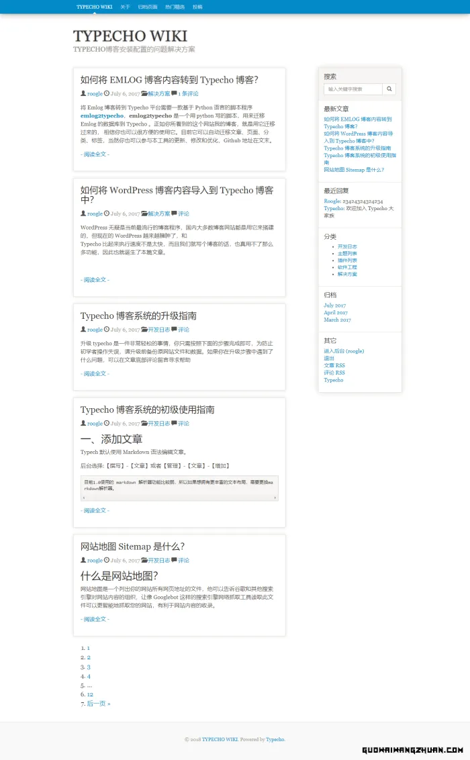Open the 关于 nav menu item
Screen dimensions: 470x760
pyautogui.click(x=125, y=7)
